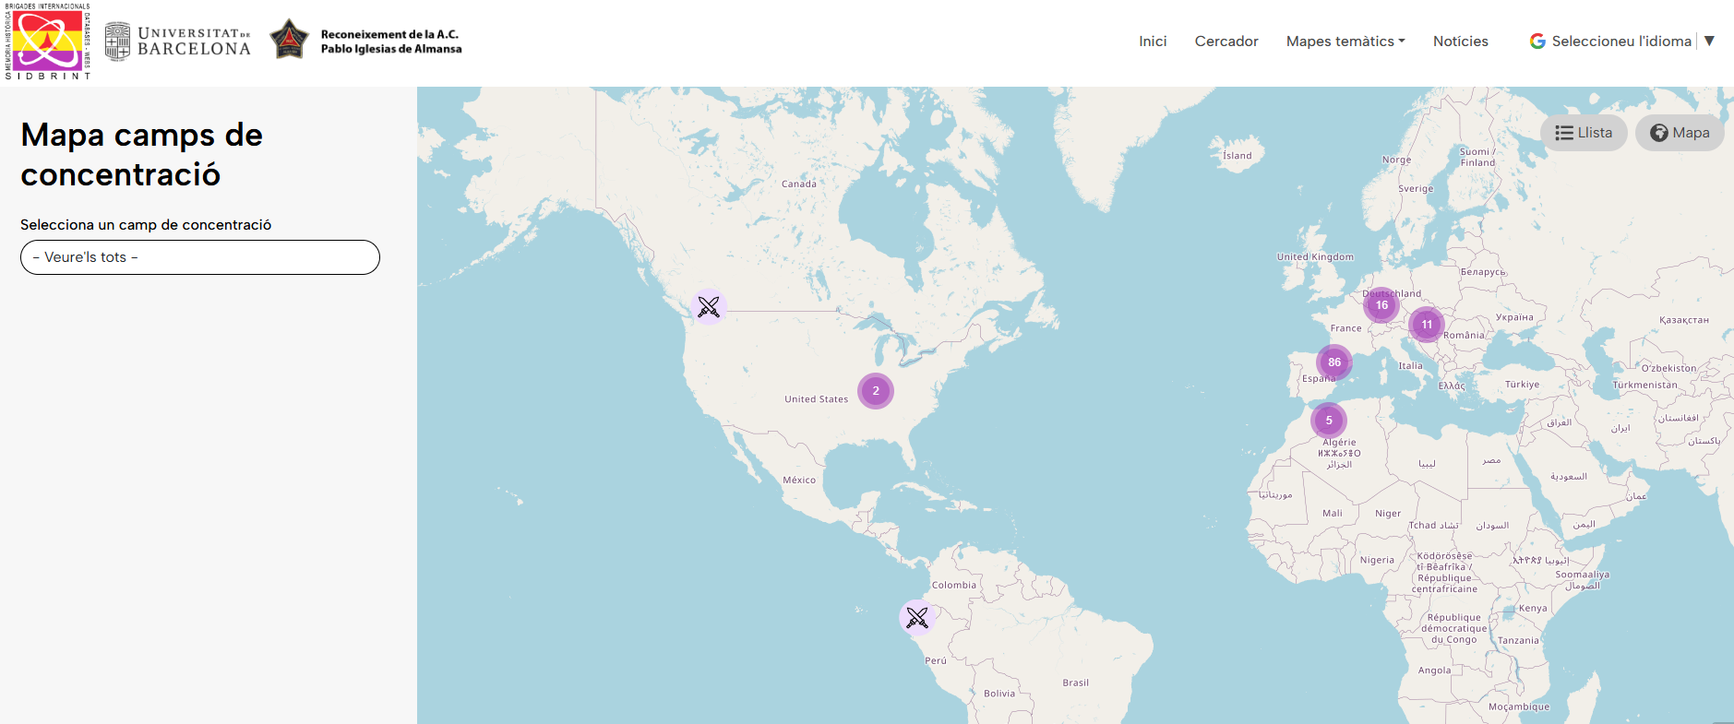Image resolution: width=1734 pixels, height=724 pixels.
Task: Click the map on Brasil
Action: tap(1075, 682)
